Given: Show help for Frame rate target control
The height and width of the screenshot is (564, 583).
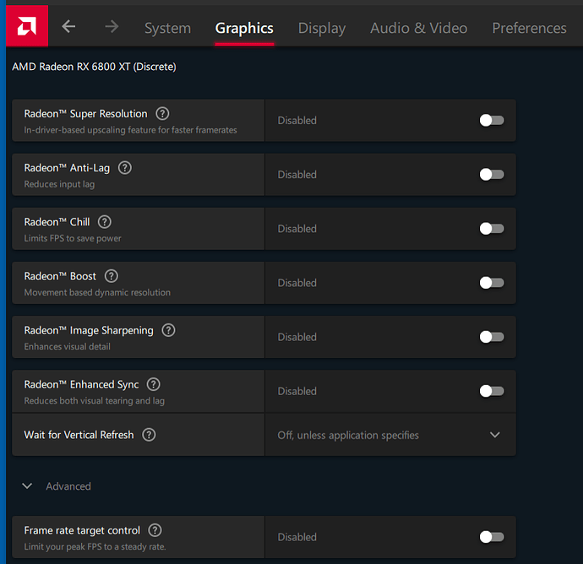Looking at the screenshot, I should pyautogui.click(x=155, y=530).
